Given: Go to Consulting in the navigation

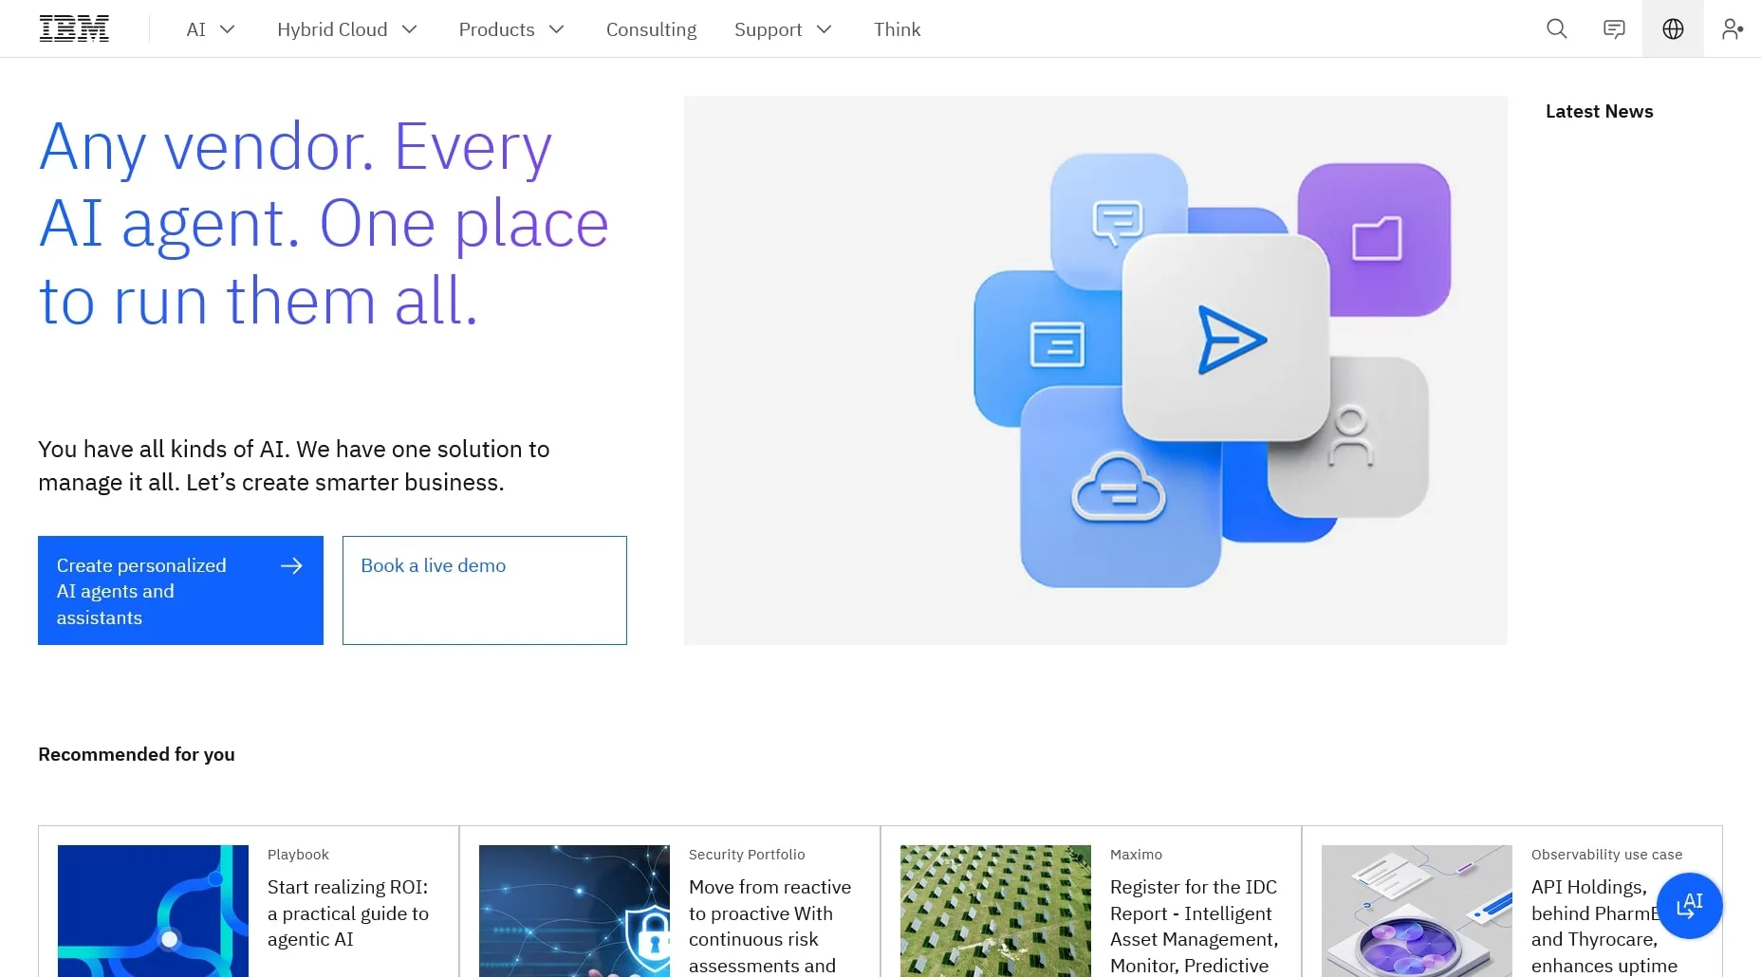Looking at the screenshot, I should pos(651,29).
